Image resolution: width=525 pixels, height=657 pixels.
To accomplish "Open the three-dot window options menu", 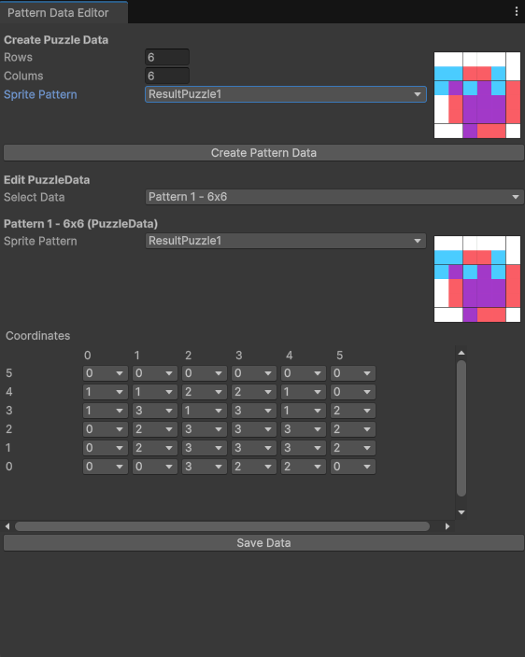I will [x=517, y=11].
